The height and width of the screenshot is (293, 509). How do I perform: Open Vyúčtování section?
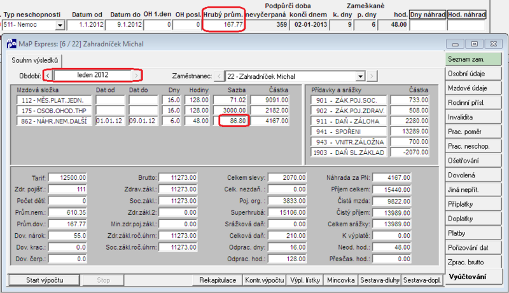point(473,277)
